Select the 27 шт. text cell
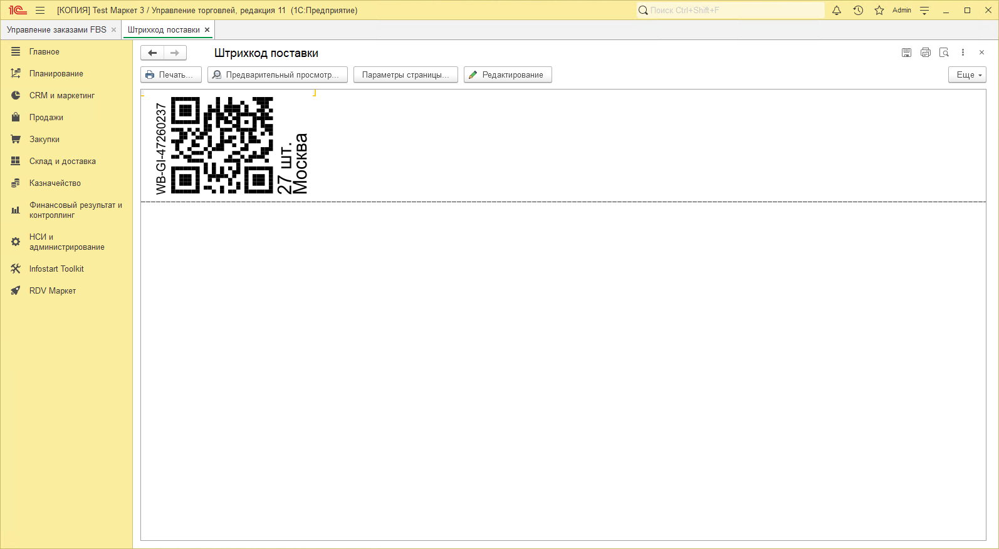This screenshot has height=549, width=999. 285,169
